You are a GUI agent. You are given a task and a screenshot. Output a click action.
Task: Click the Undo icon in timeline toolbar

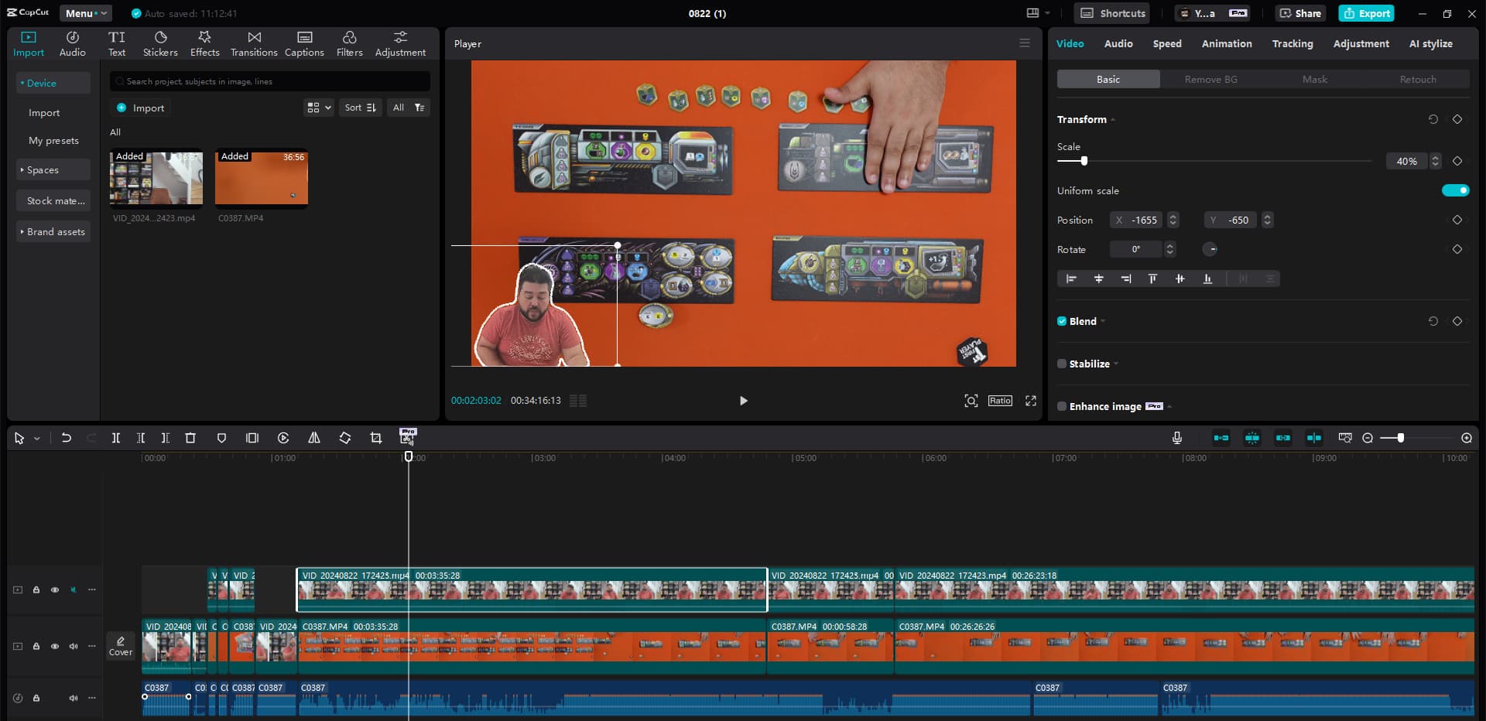click(67, 438)
